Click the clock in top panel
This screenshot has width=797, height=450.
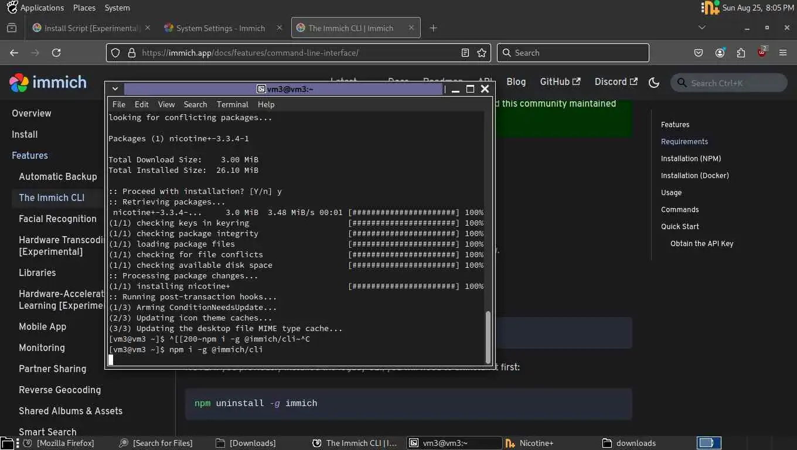(x=758, y=8)
